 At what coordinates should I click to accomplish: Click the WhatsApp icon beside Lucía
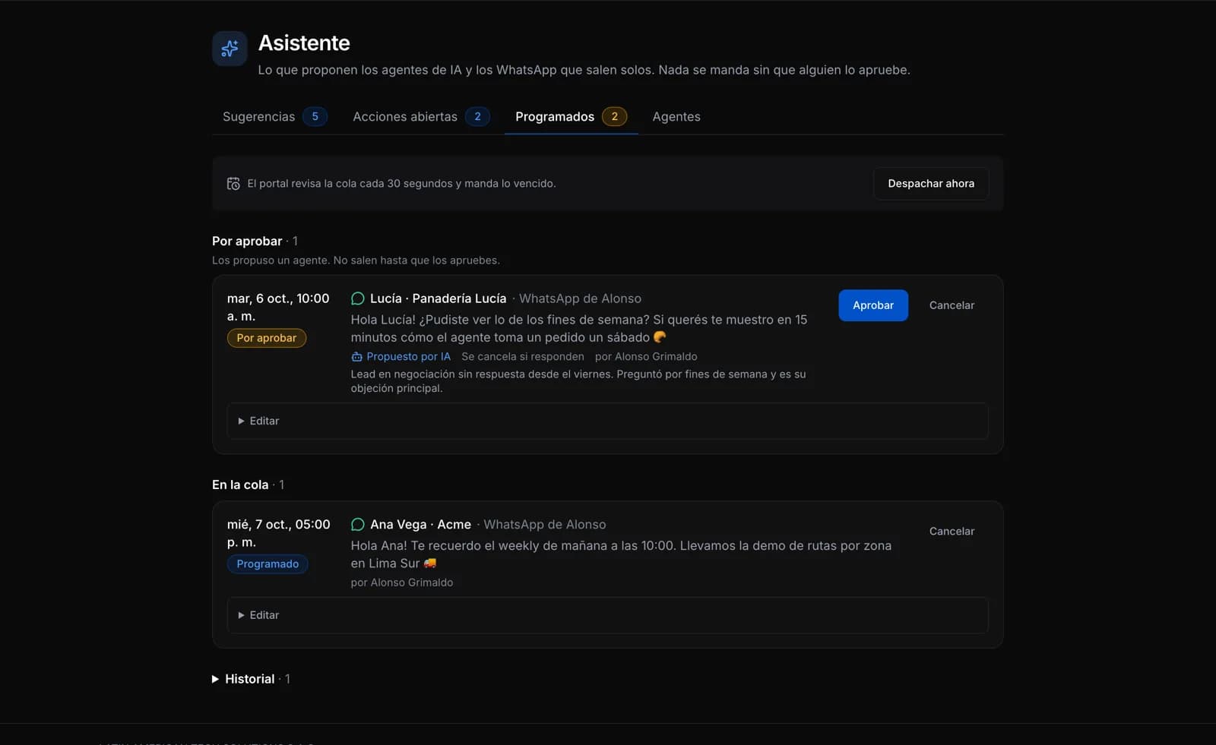(358, 298)
